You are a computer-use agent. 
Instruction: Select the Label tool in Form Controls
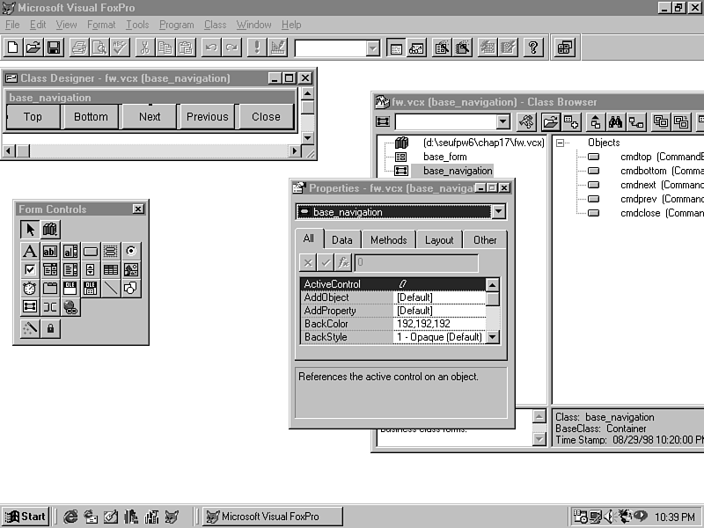pyautogui.click(x=30, y=252)
